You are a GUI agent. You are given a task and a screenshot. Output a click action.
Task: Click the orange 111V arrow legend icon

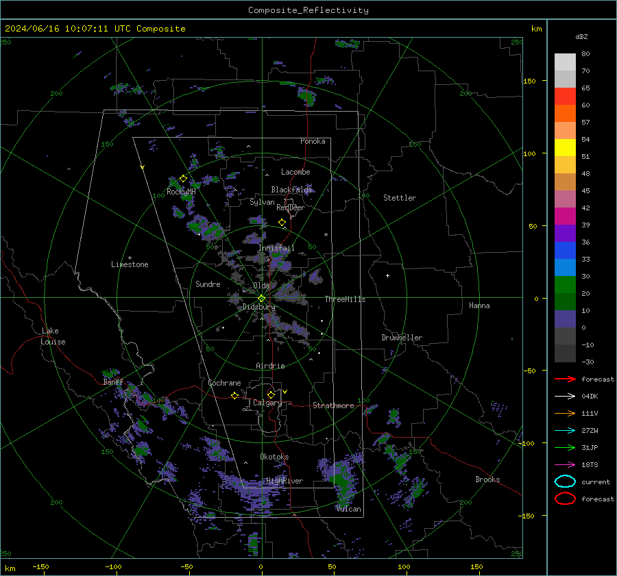tap(565, 413)
